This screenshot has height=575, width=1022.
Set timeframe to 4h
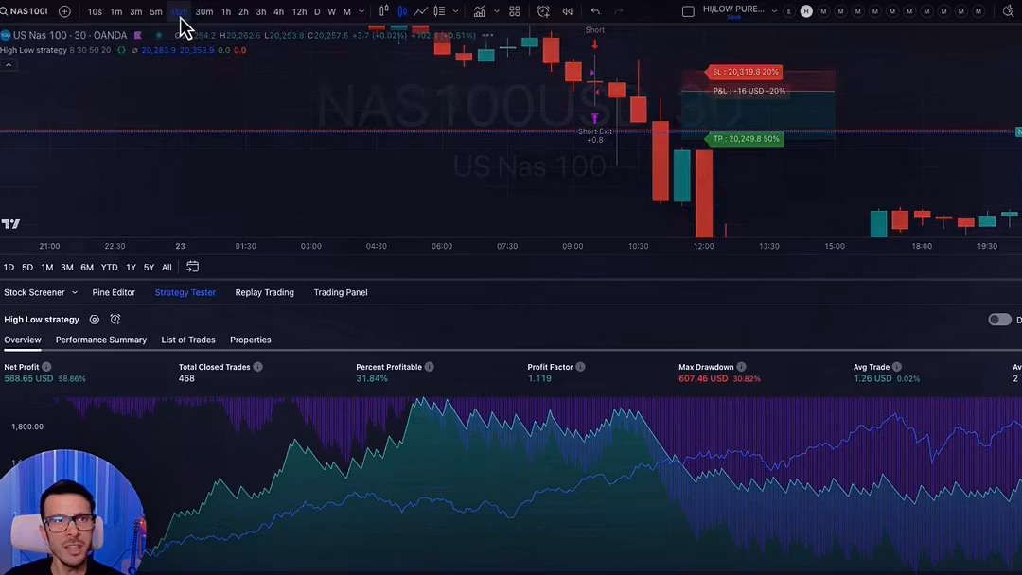pos(278,11)
